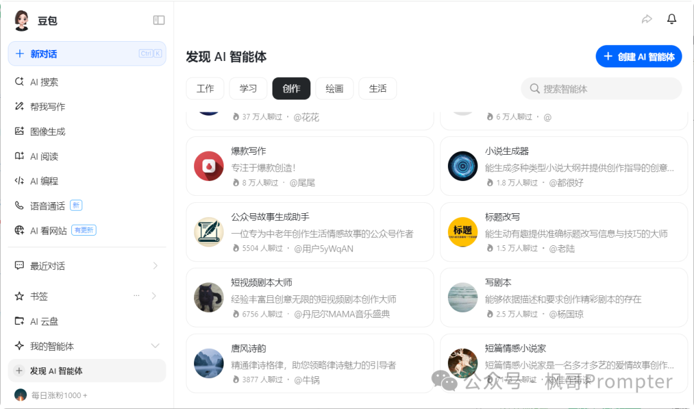Click 创建 AI 智能体 button
Screen dimensions: 694x409
[639, 57]
